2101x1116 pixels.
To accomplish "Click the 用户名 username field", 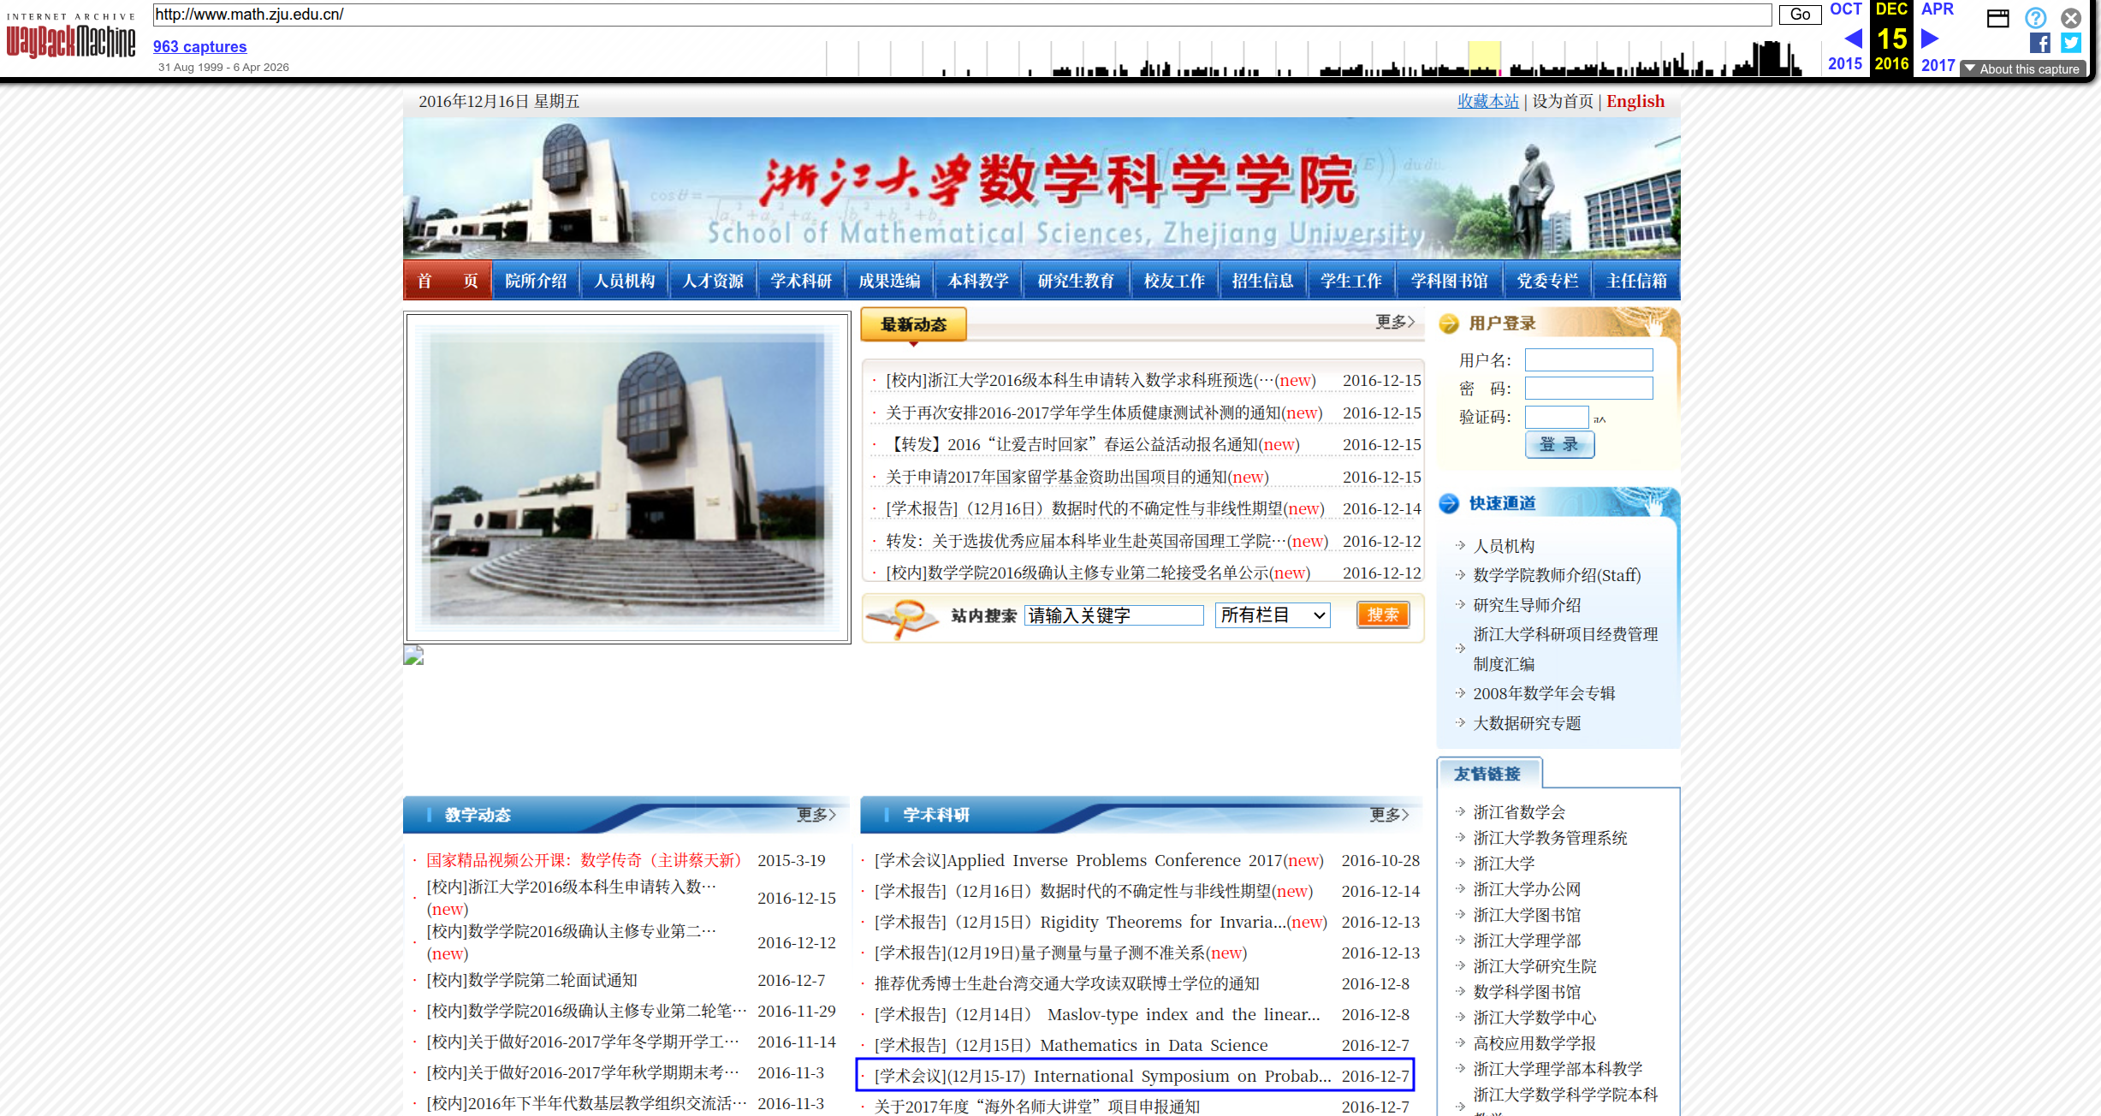I will tap(1588, 360).
